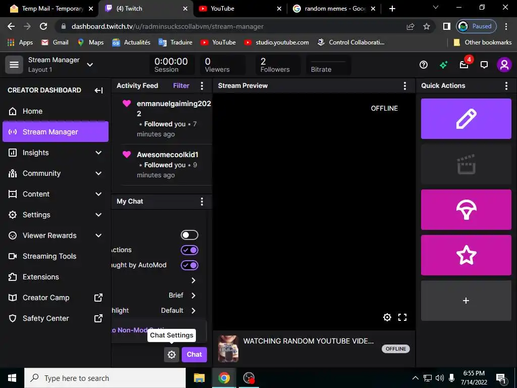This screenshot has width=517, height=388.
Task: Switch to the YouTube browser tab
Action: [240, 9]
